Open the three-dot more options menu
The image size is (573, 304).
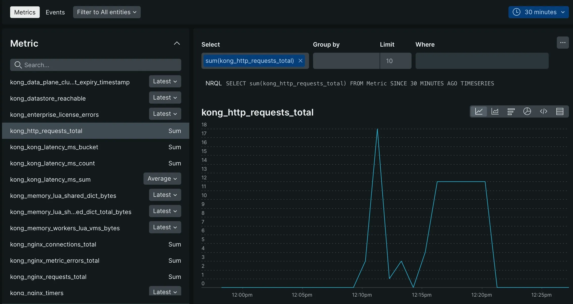563,43
